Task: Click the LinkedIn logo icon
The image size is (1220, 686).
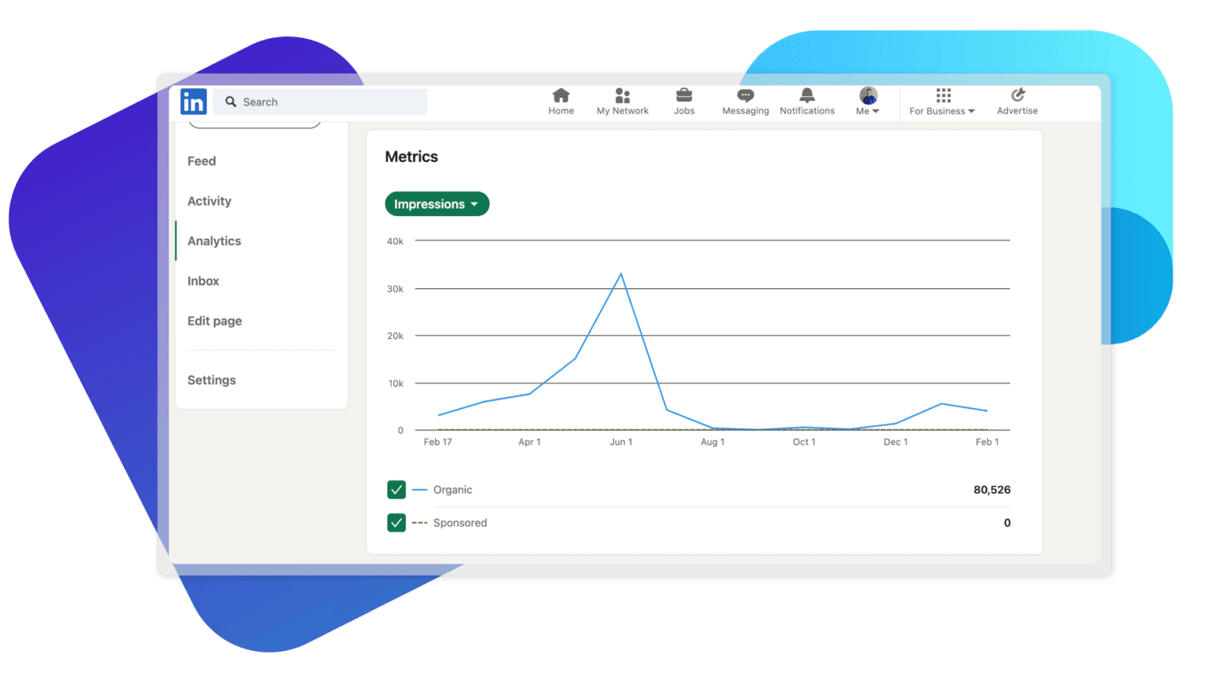Action: pyautogui.click(x=193, y=102)
